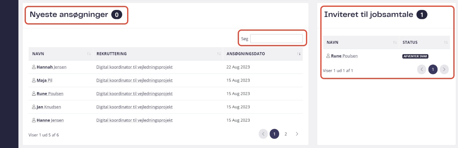Click the Søg search field
458x148 pixels.
[276, 38]
